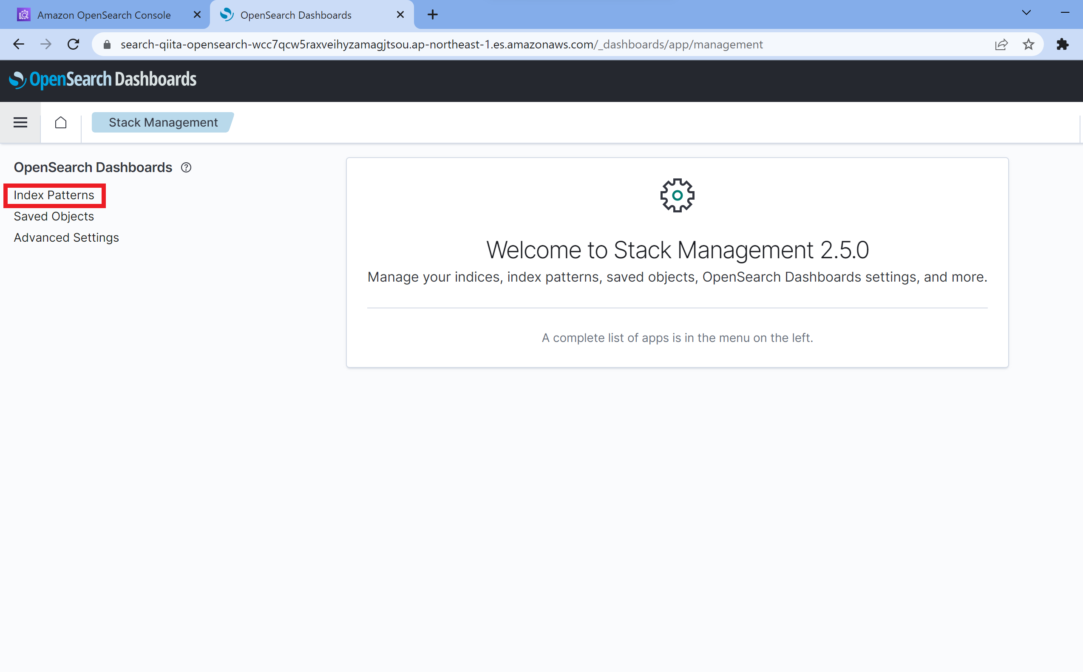Click the browser forward arrow

click(x=46, y=45)
